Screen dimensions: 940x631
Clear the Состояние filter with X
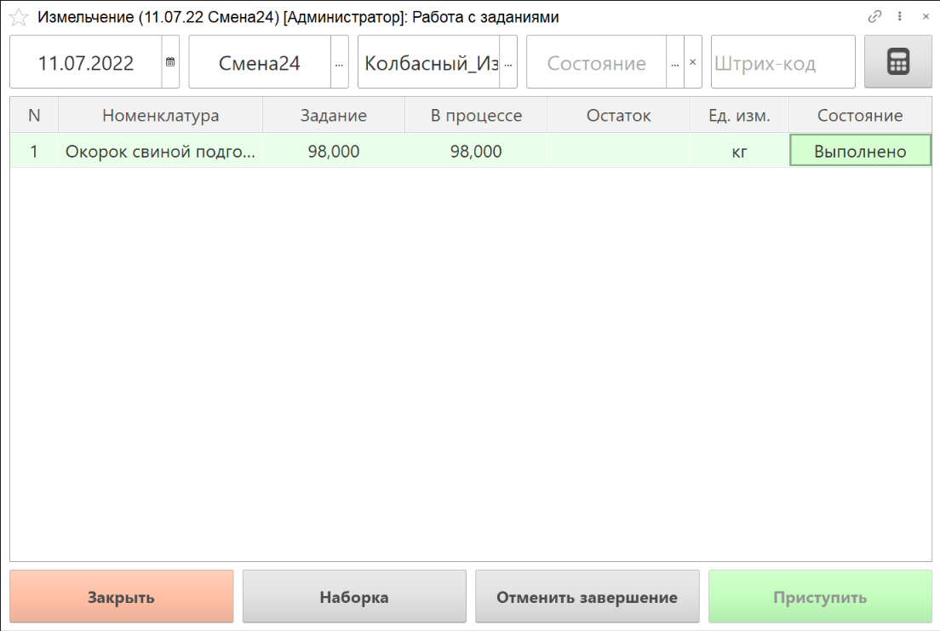click(692, 62)
